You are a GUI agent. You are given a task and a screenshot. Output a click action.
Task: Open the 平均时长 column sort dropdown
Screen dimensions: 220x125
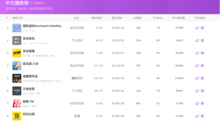click(x=167, y=18)
